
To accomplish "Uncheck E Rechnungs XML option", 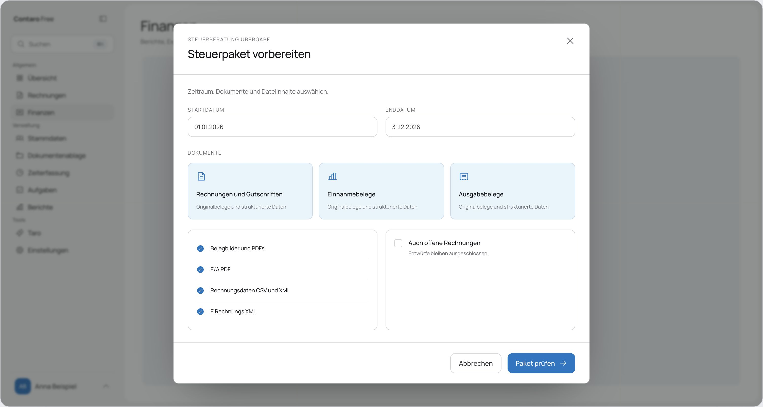I will [x=200, y=312].
